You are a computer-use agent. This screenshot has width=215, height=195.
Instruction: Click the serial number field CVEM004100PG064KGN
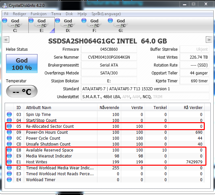click(109, 57)
